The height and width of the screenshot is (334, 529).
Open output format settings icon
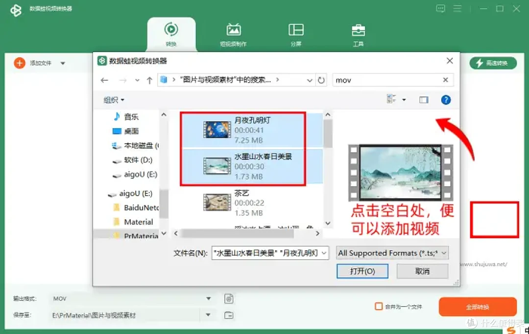[x=229, y=299]
